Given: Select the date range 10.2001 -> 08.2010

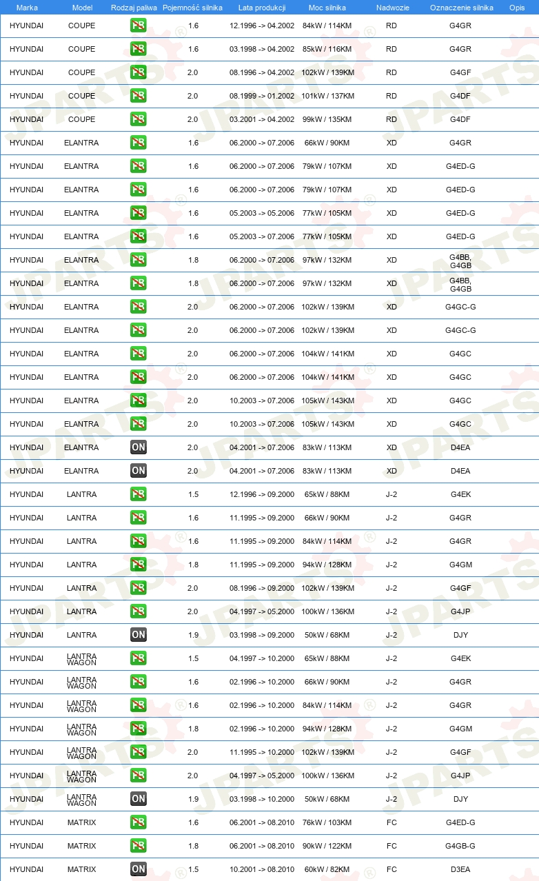Looking at the screenshot, I should point(262,869).
